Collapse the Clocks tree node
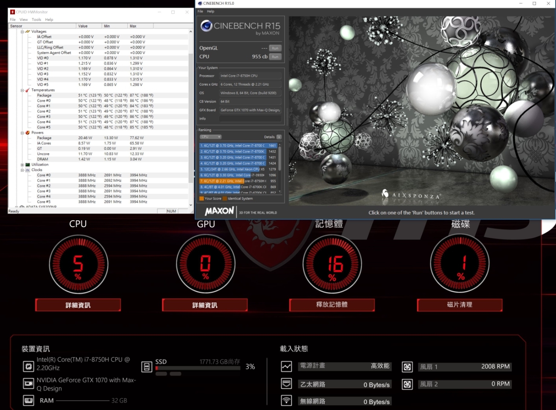Screen dimensions: 556x410 pyautogui.click(x=22, y=170)
